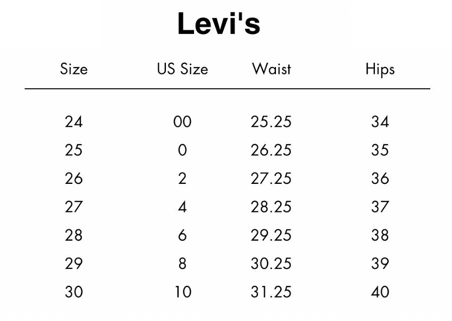
Task: Select waist value 29.25
Action: (271, 235)
